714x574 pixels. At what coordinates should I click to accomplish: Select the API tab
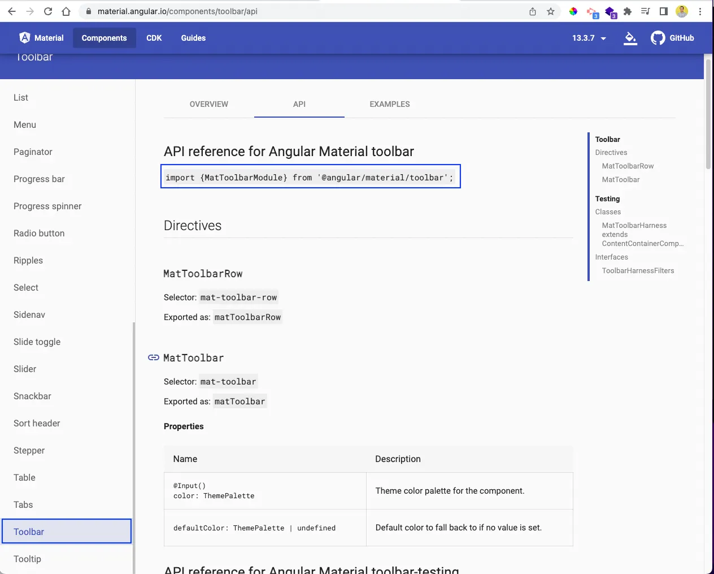point(299,104)
